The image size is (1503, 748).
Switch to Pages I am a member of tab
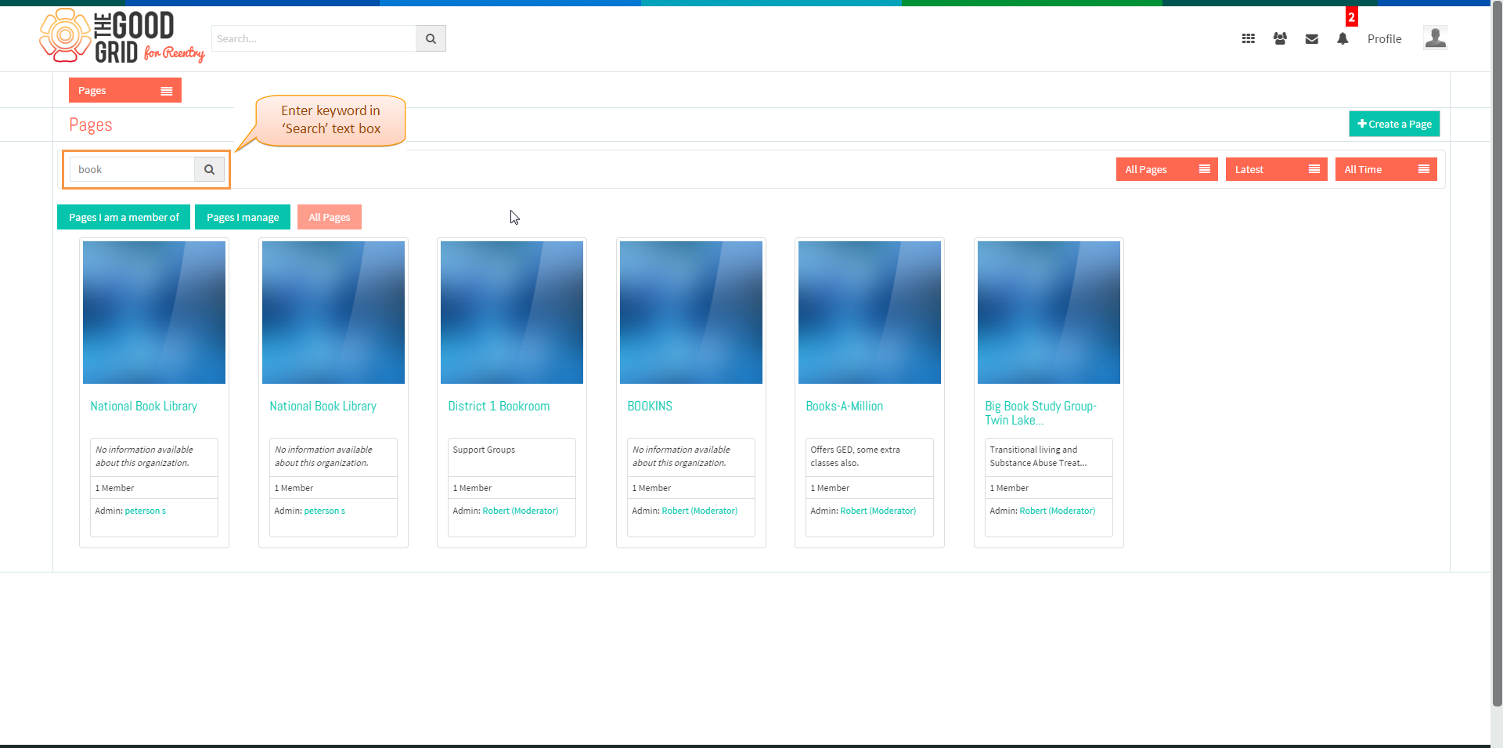(124, 217)
